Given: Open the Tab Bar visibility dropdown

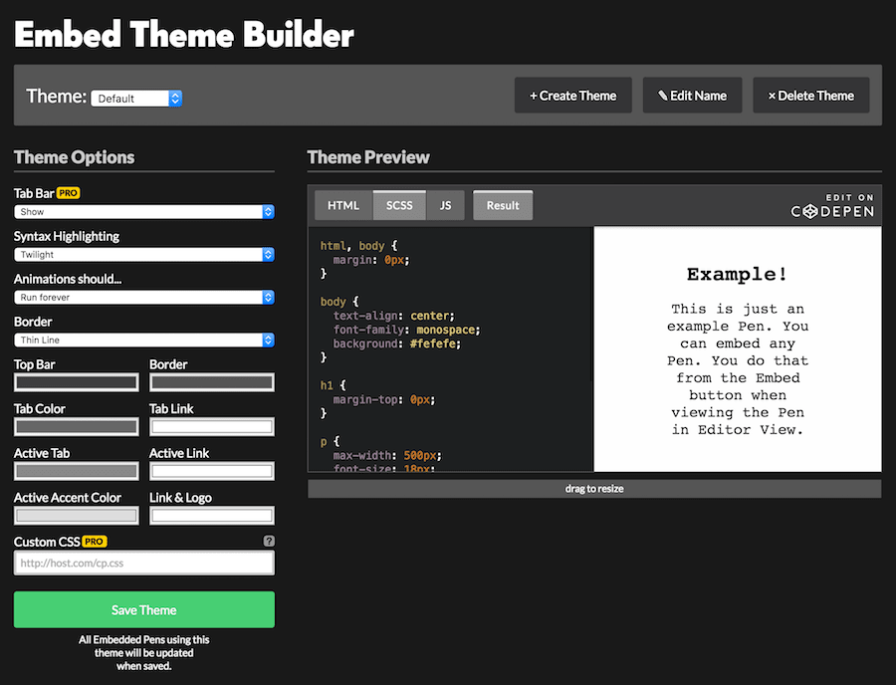Looking at the screenshot, I should (x=143, y=212).
